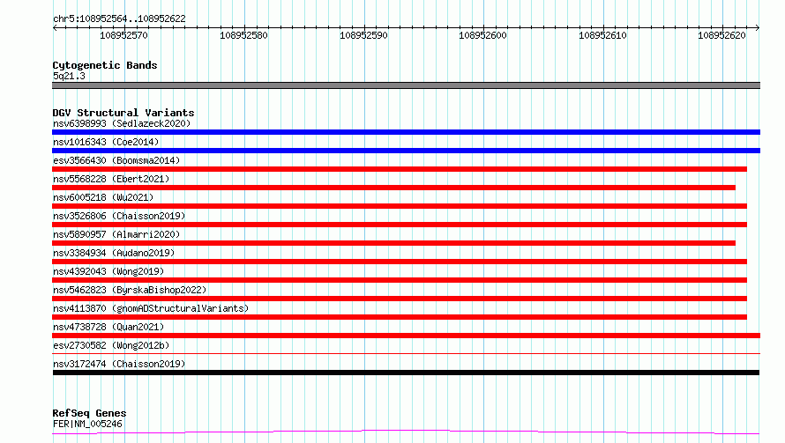Select the second Chaisson2019 variant nsv3172474 label
The image size is (785, 443).
(119, 364)
